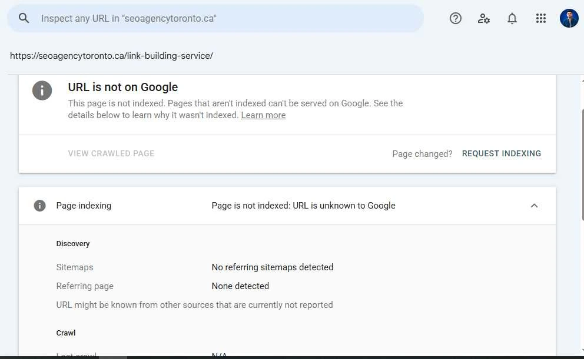Image resolution: width=584 pixels, height=359 pixels.
Task: Collapse the Page indexing section chevron
Action: coord(534,206)
